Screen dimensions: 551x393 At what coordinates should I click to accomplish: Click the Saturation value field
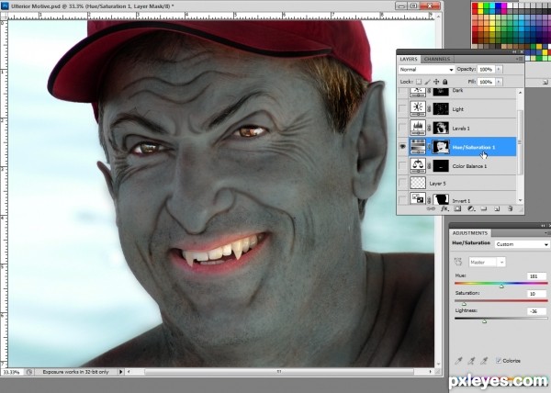[536, 294]
